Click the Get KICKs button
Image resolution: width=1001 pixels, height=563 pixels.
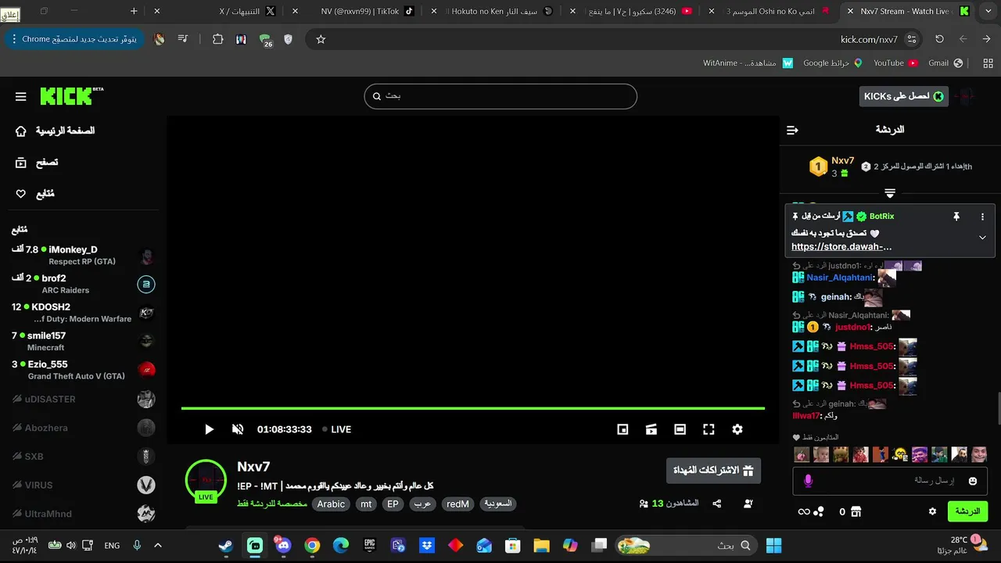point(903,96)
